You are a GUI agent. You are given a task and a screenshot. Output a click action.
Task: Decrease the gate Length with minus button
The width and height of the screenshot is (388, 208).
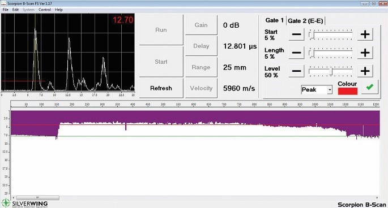coord(296,53)
